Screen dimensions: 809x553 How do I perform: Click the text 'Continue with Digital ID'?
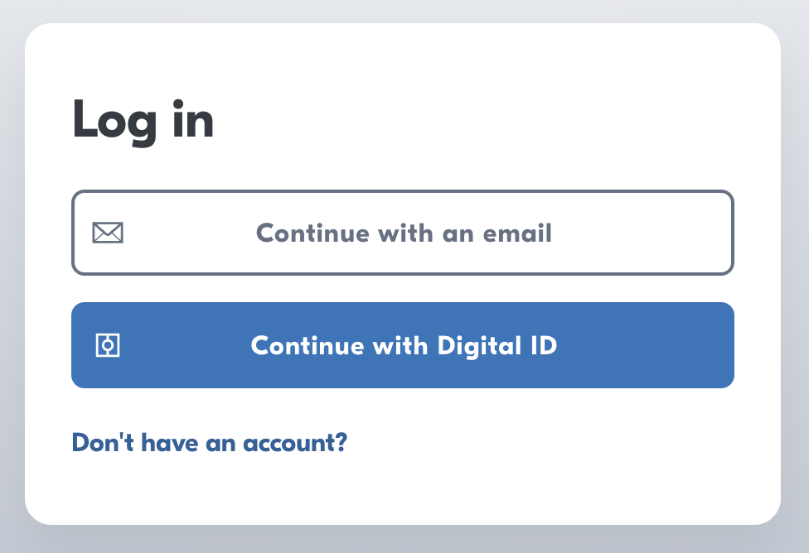403,345
